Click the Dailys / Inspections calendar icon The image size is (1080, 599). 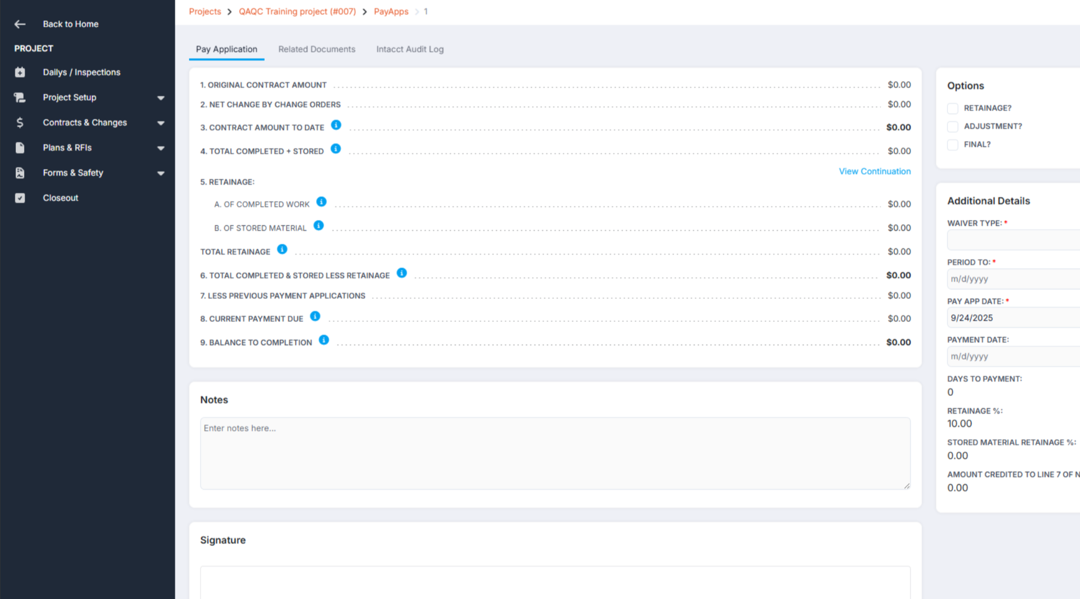[x=20, y=72]
